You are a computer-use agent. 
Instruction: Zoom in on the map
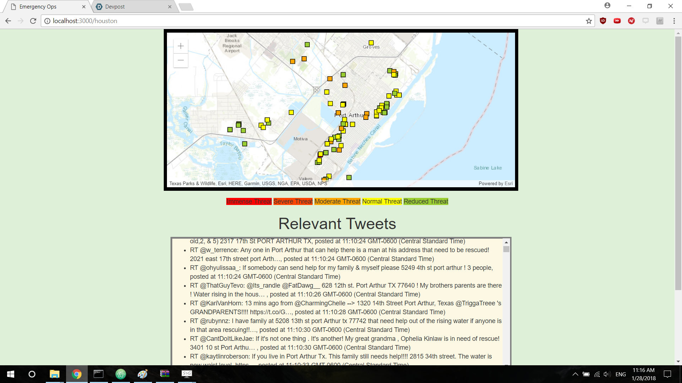[180, 46]
